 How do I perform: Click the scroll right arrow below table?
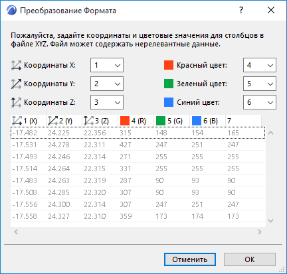click(260, 232)
